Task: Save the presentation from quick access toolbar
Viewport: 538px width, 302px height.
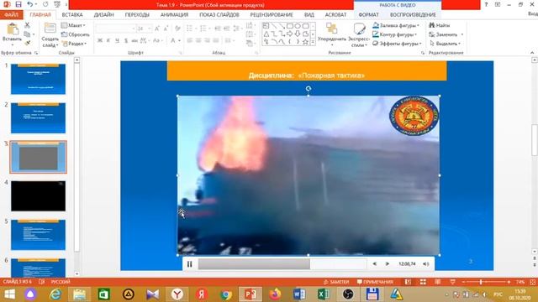Action: pos(18,4)
